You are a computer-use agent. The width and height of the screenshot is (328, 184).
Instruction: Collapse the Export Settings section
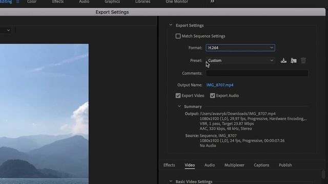(171, 25)
